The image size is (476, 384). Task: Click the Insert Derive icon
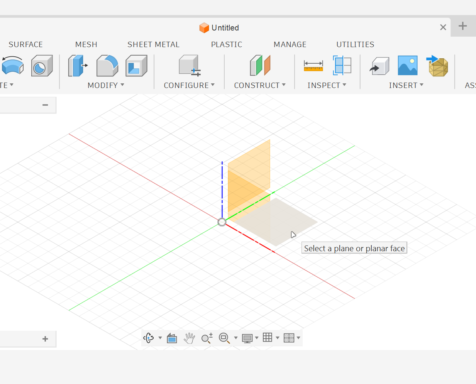(379, 66)
